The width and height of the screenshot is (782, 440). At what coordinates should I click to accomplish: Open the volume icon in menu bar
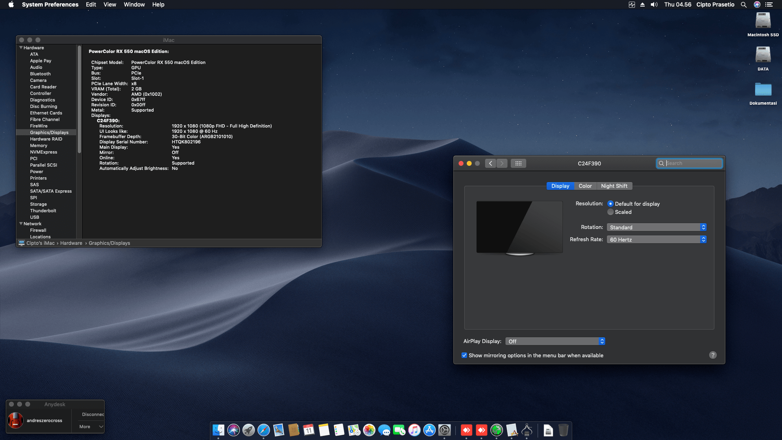654,4
